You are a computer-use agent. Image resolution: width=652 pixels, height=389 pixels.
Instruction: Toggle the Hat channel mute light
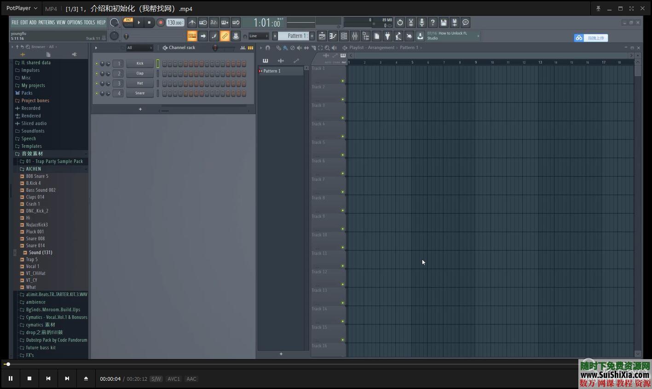point(97,83)
